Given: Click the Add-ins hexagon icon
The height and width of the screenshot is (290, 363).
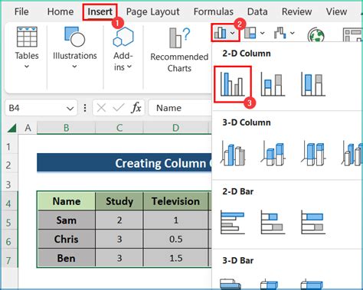Looking at the screenshot, I should pyautogui.click(x=123, y=37).
